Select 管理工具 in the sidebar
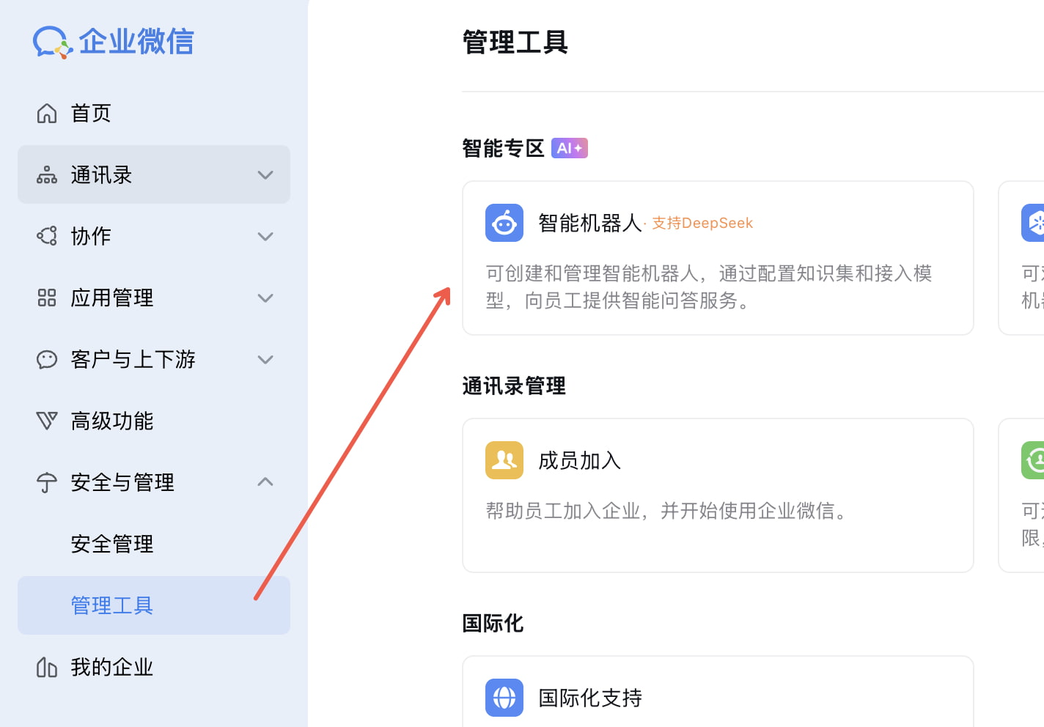The height and width of the screenshot is (727, 1044). point(112,605)
